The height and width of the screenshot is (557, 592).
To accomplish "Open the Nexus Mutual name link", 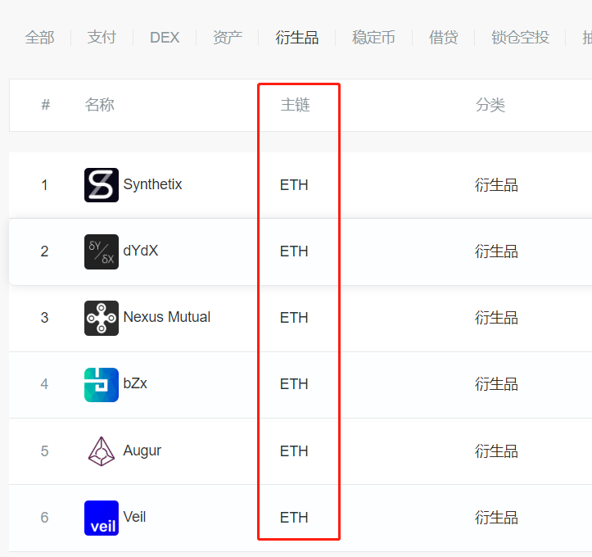I will click(x=166, y=317).
